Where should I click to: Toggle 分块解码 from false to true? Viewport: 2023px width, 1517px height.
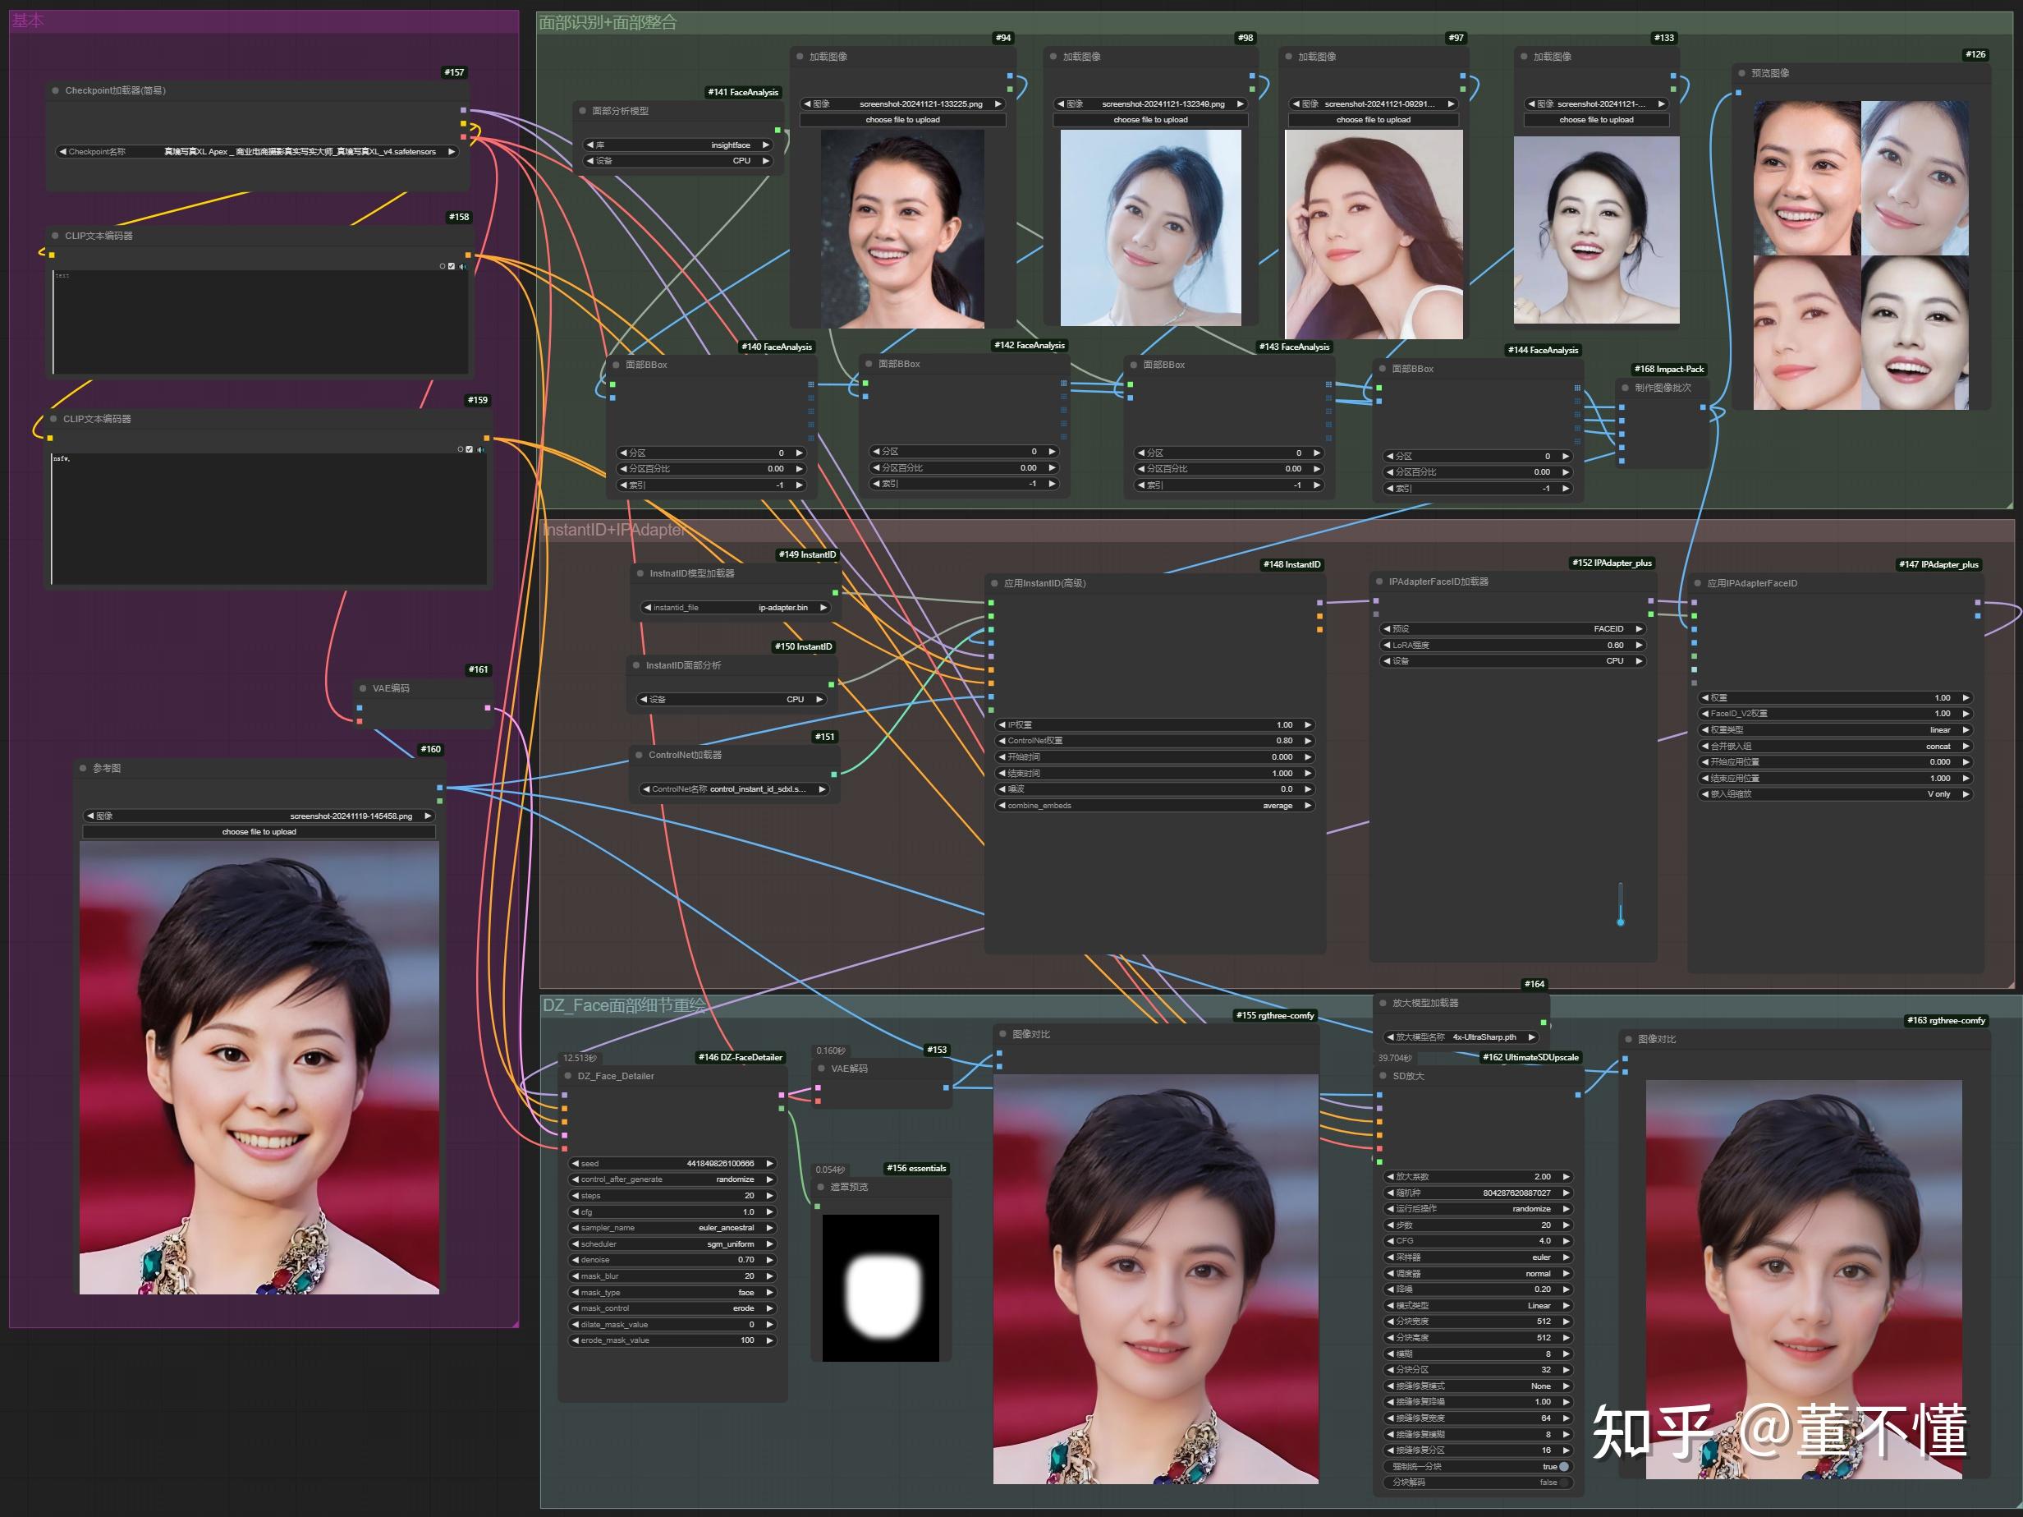(1562, 1483)
